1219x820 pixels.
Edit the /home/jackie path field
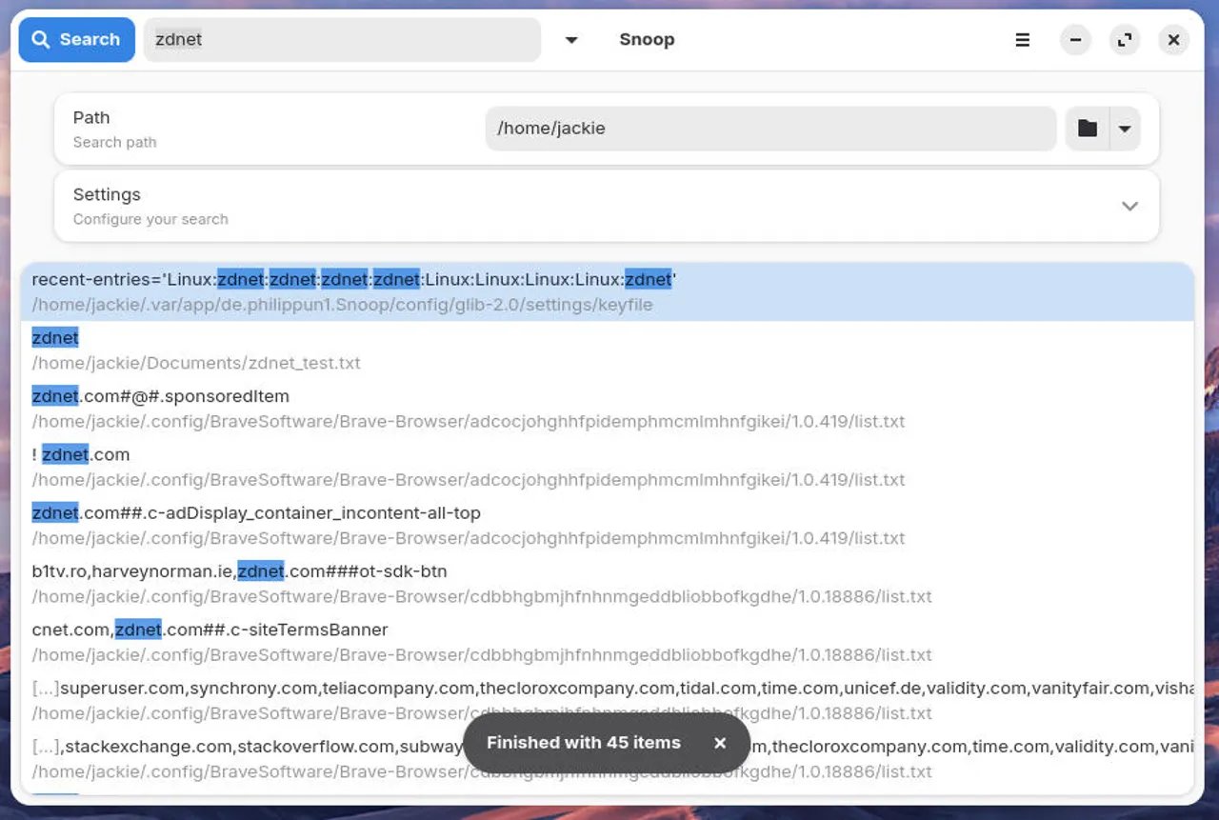pos(770,129)
